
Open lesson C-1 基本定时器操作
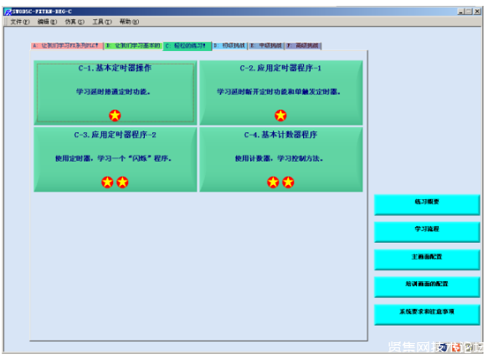click(116, 93)
